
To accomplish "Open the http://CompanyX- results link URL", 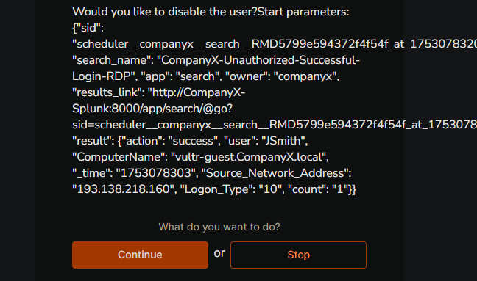I will 197,92.
